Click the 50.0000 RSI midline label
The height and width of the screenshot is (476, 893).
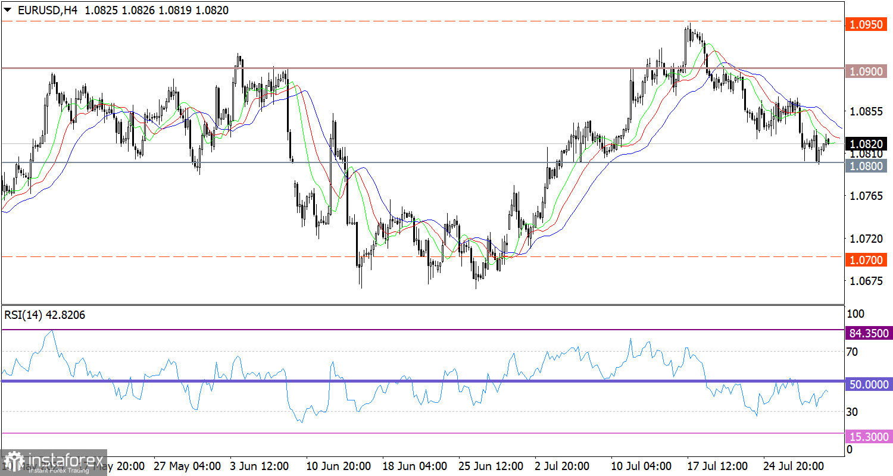(x=870, y=385)
